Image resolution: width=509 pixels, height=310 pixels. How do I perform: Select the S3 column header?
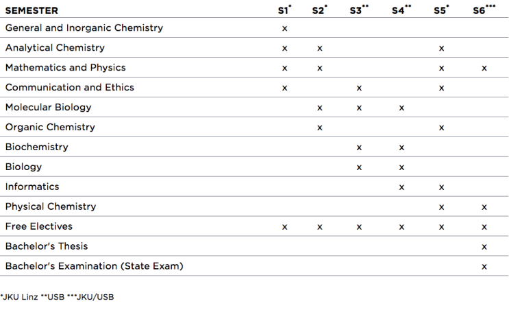pos(359,10)
